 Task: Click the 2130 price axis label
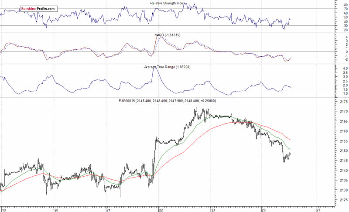pos(344,190)
